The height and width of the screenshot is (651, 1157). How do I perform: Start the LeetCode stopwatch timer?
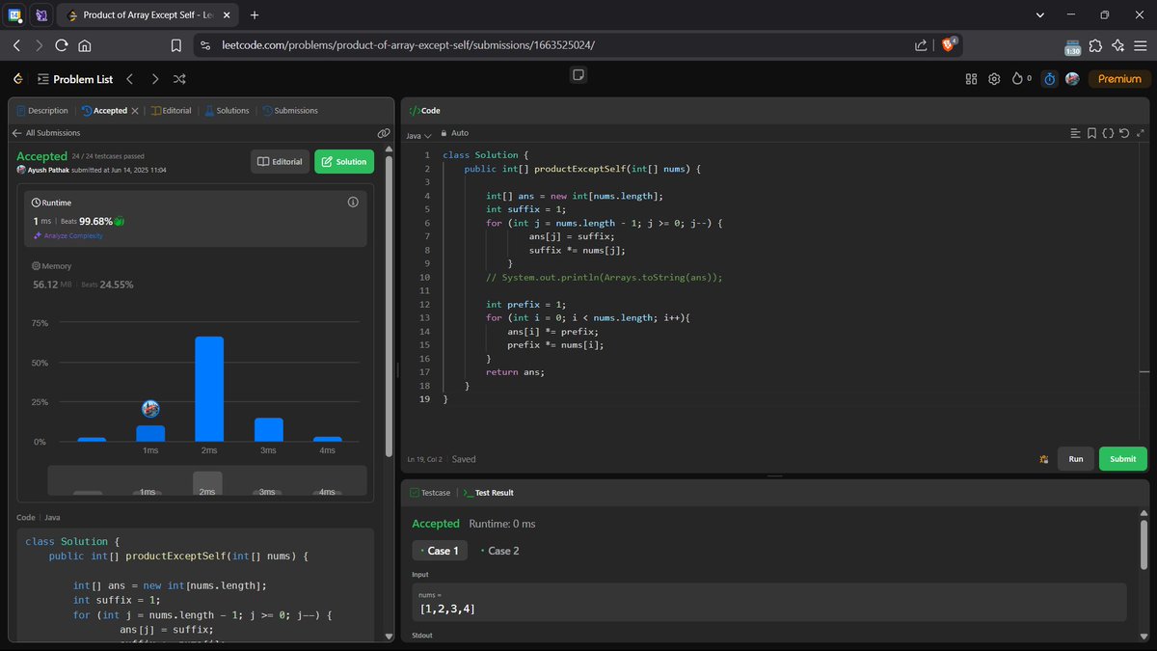click(1050, 79)
